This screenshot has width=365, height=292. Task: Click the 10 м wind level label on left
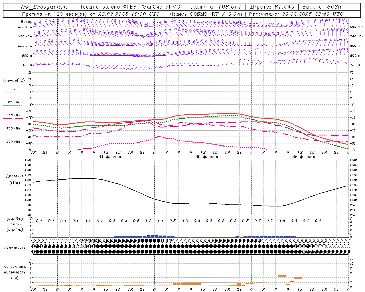click(27, 65)
